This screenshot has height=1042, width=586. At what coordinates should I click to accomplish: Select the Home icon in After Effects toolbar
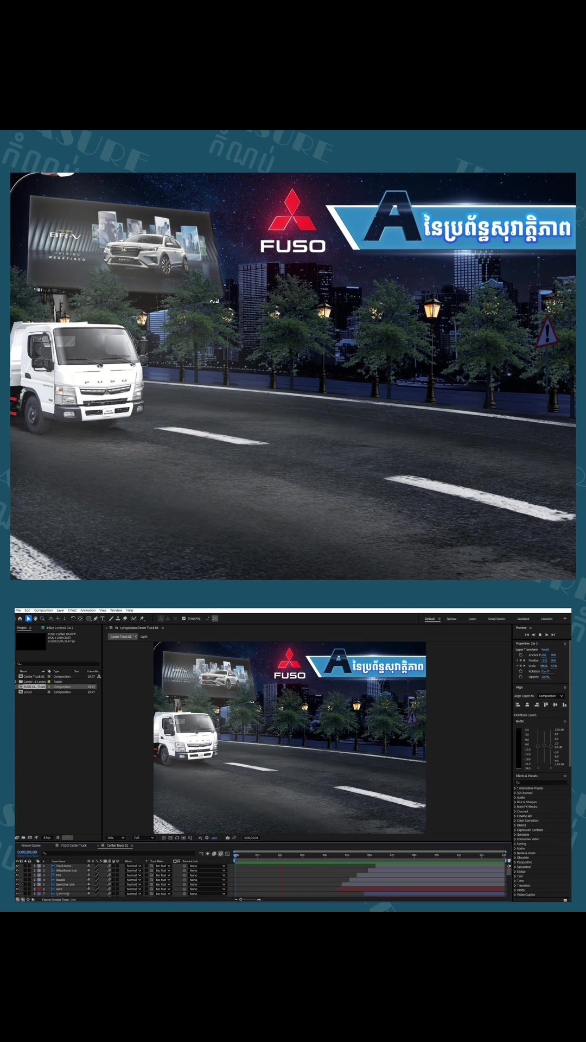pyautogui.click(x=20, y=619)
